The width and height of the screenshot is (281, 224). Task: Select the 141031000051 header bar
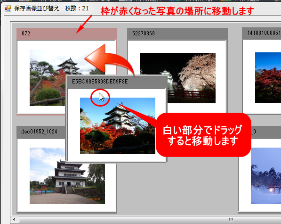(261, 33)
